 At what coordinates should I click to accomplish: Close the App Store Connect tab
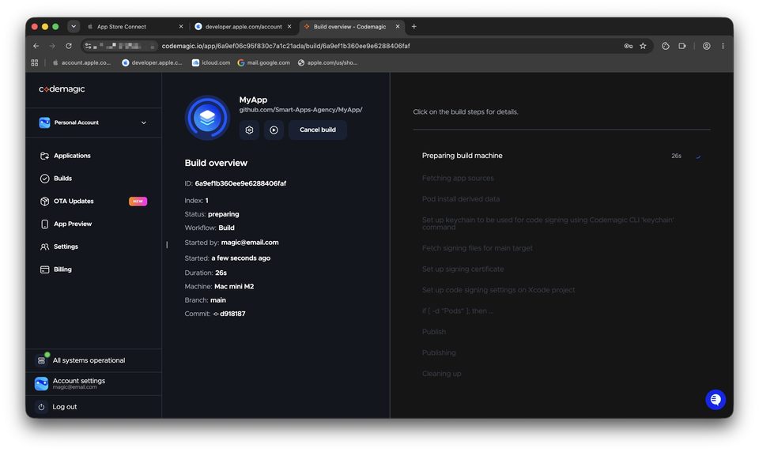coord(181,27)
